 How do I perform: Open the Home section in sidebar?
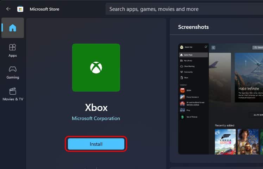coord(13,28)
